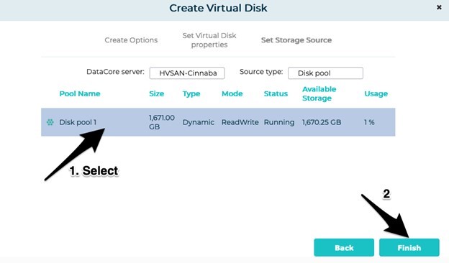Select the Disk pool 1 row
This screenshot has height=263, width=449.
(x=218, y=122)
